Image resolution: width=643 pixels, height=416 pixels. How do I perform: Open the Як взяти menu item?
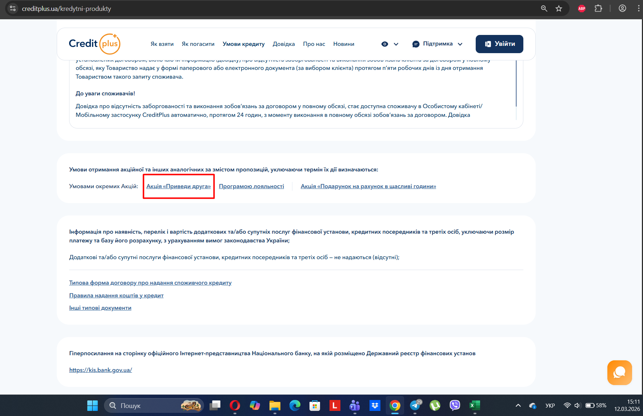click(x=162, y=44)
